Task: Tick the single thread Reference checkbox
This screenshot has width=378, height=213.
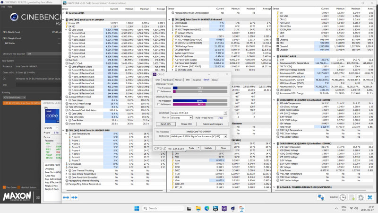Action: (x=158, y=91)
